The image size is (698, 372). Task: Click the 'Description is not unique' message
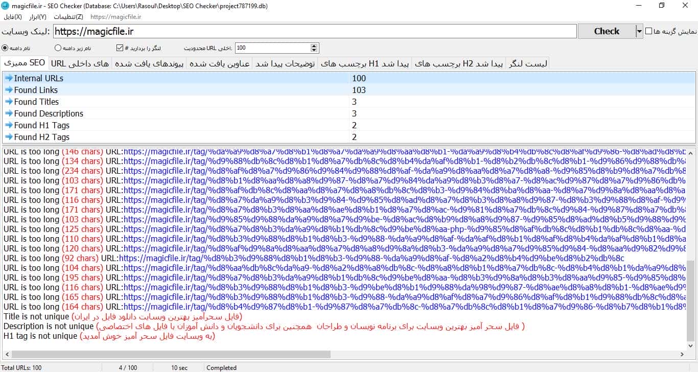point(264,326)
